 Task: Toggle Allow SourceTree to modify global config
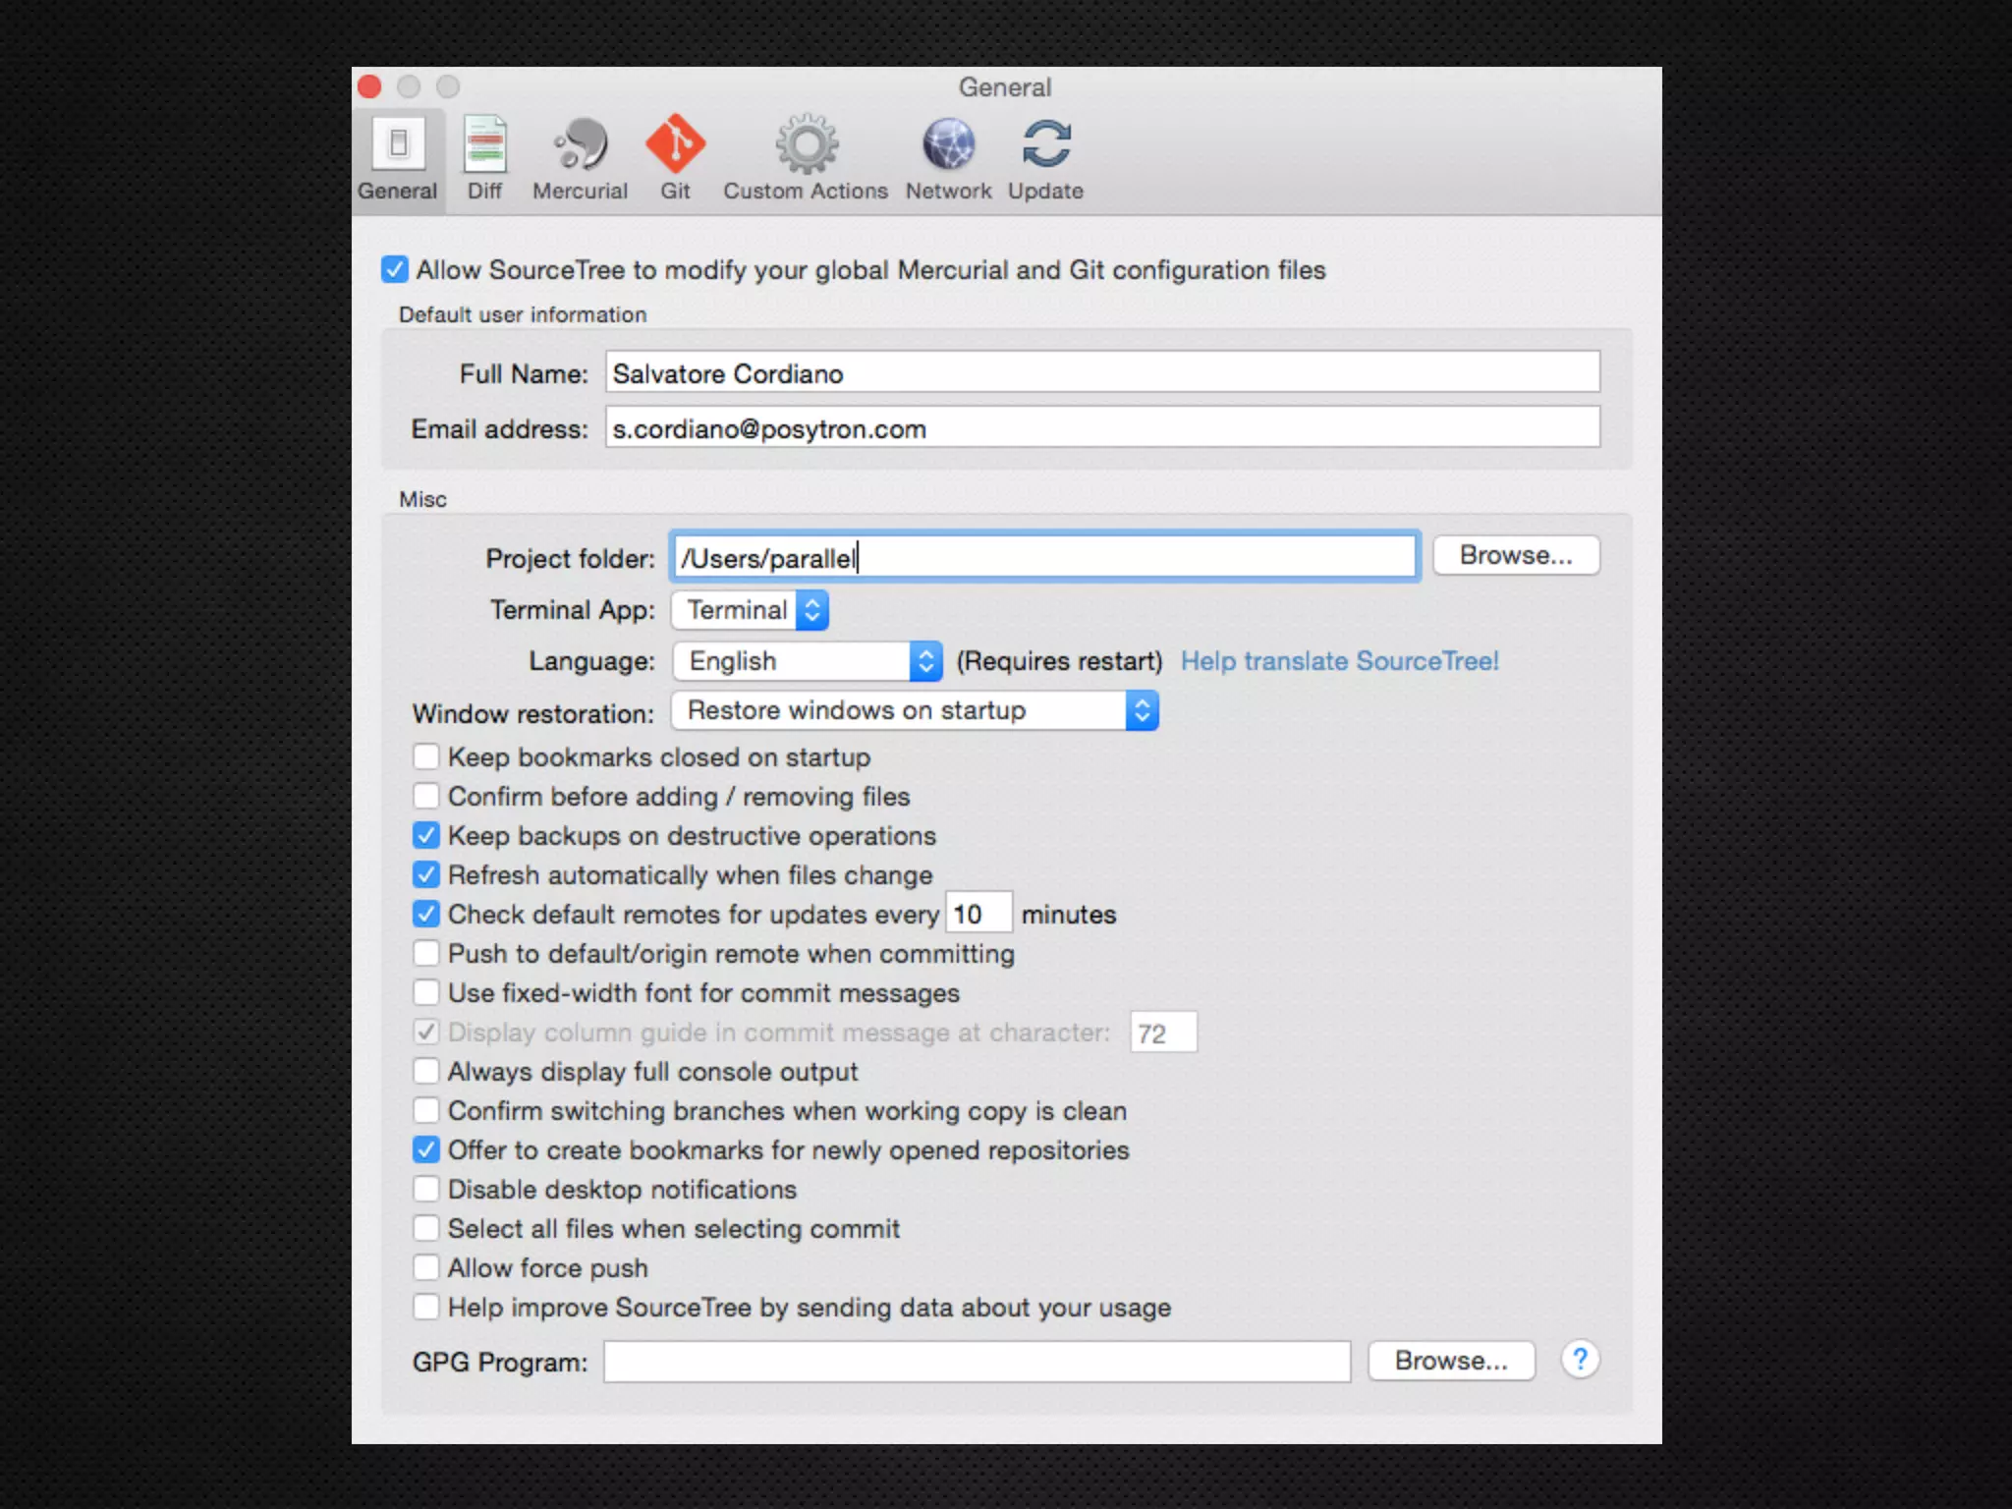click(394, 269)
